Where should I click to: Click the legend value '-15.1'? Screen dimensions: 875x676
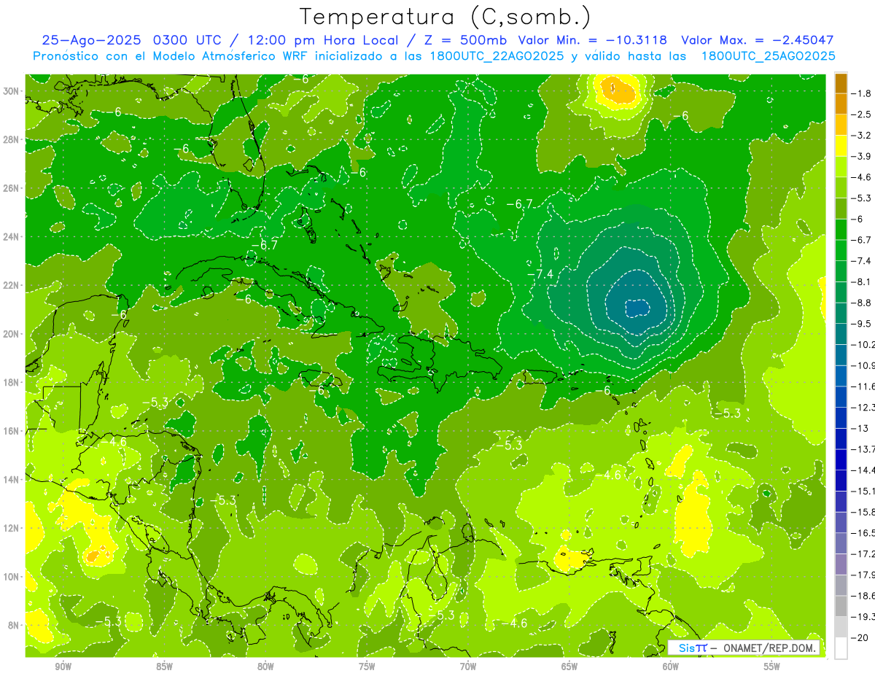(864, 491)
